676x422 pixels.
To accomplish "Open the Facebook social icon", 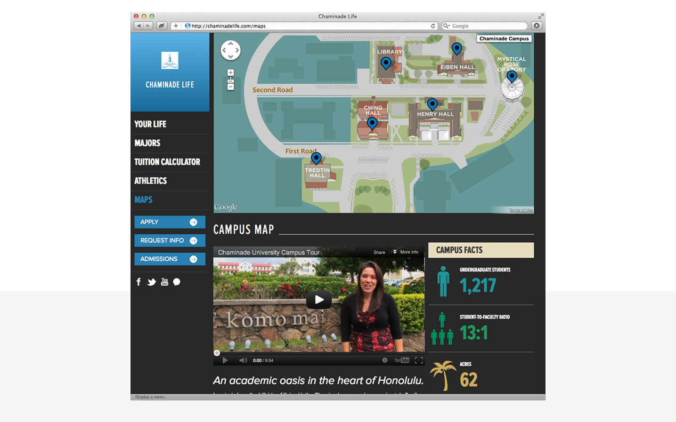I will coord(138,282).
